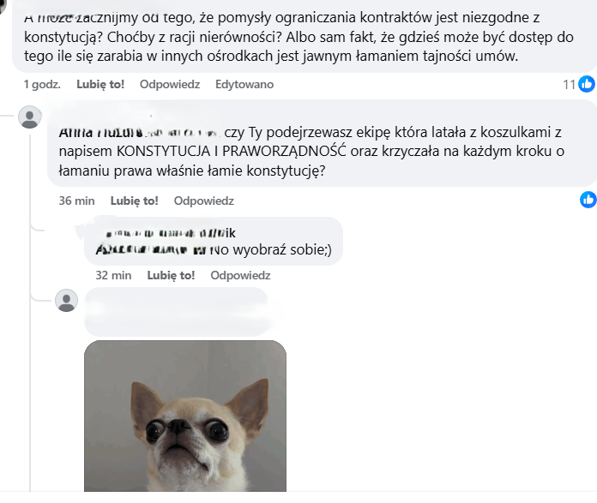Click Odpowiedz under the 36 min comment

pyautogui.click(x=203, y=201)
